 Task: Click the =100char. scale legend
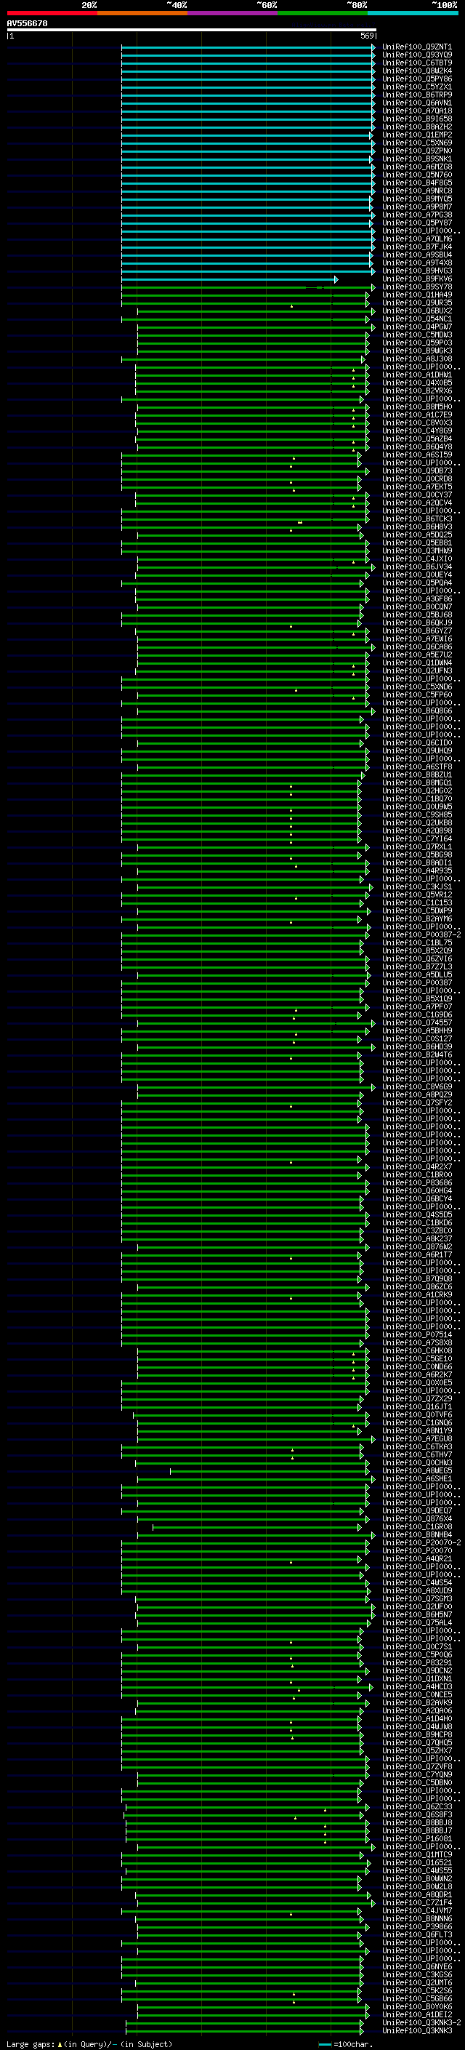point(344,2044)
